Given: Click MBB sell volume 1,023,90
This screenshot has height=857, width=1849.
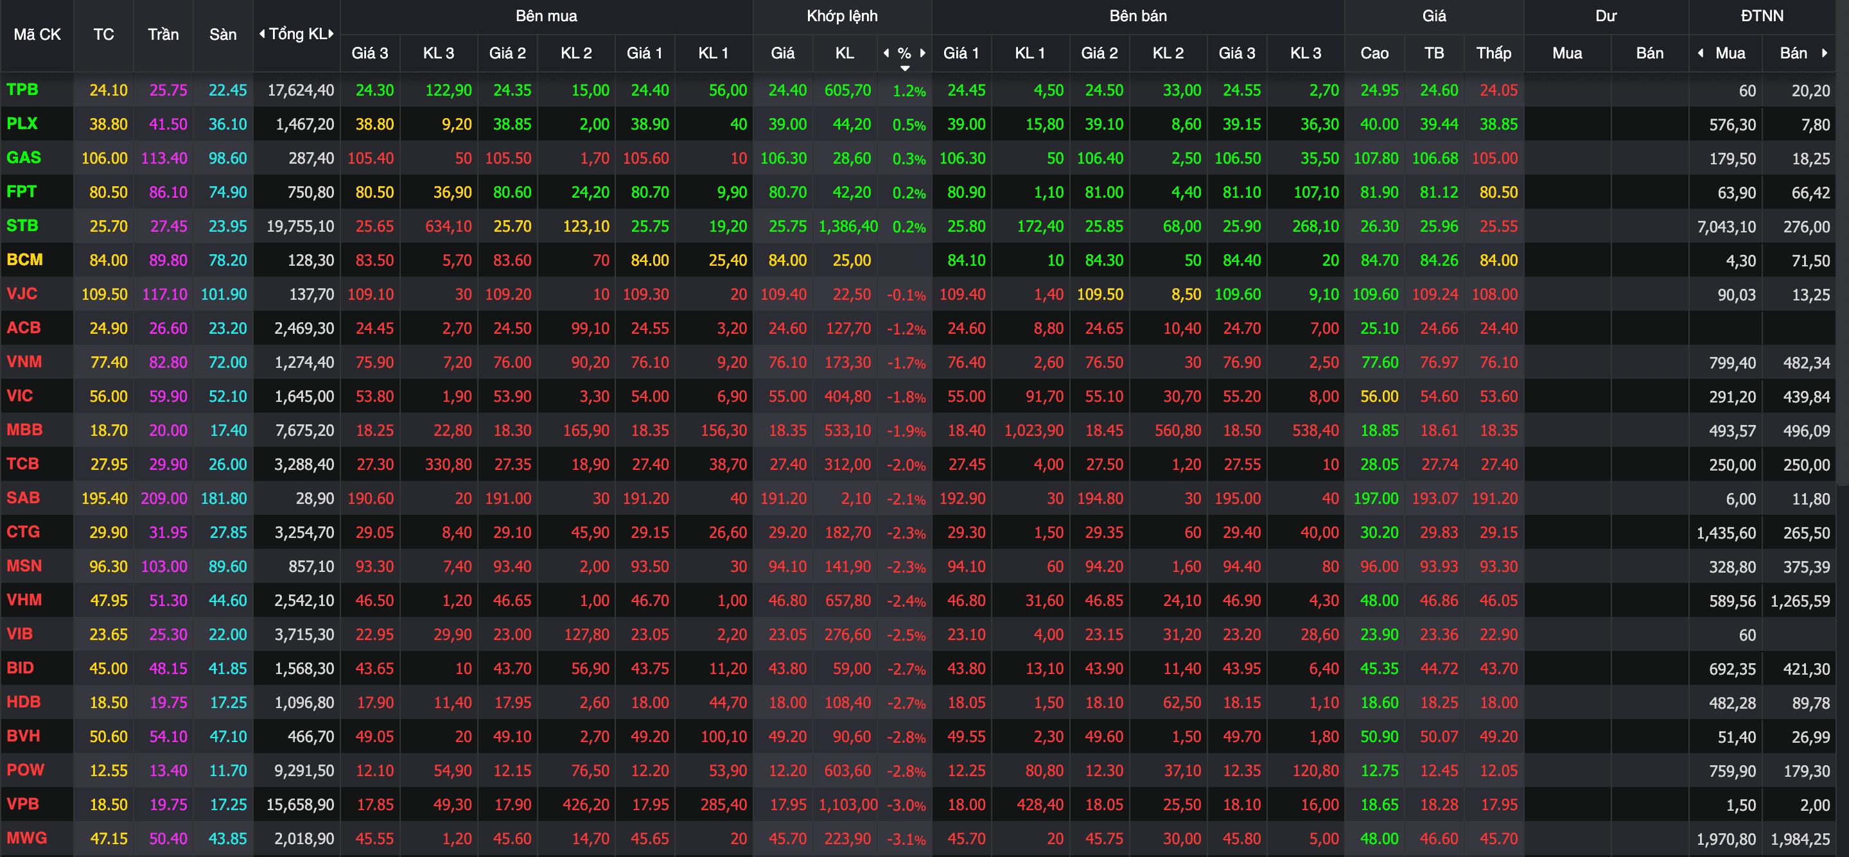Looking at the screenshot, I should (x=1033, y=431).
